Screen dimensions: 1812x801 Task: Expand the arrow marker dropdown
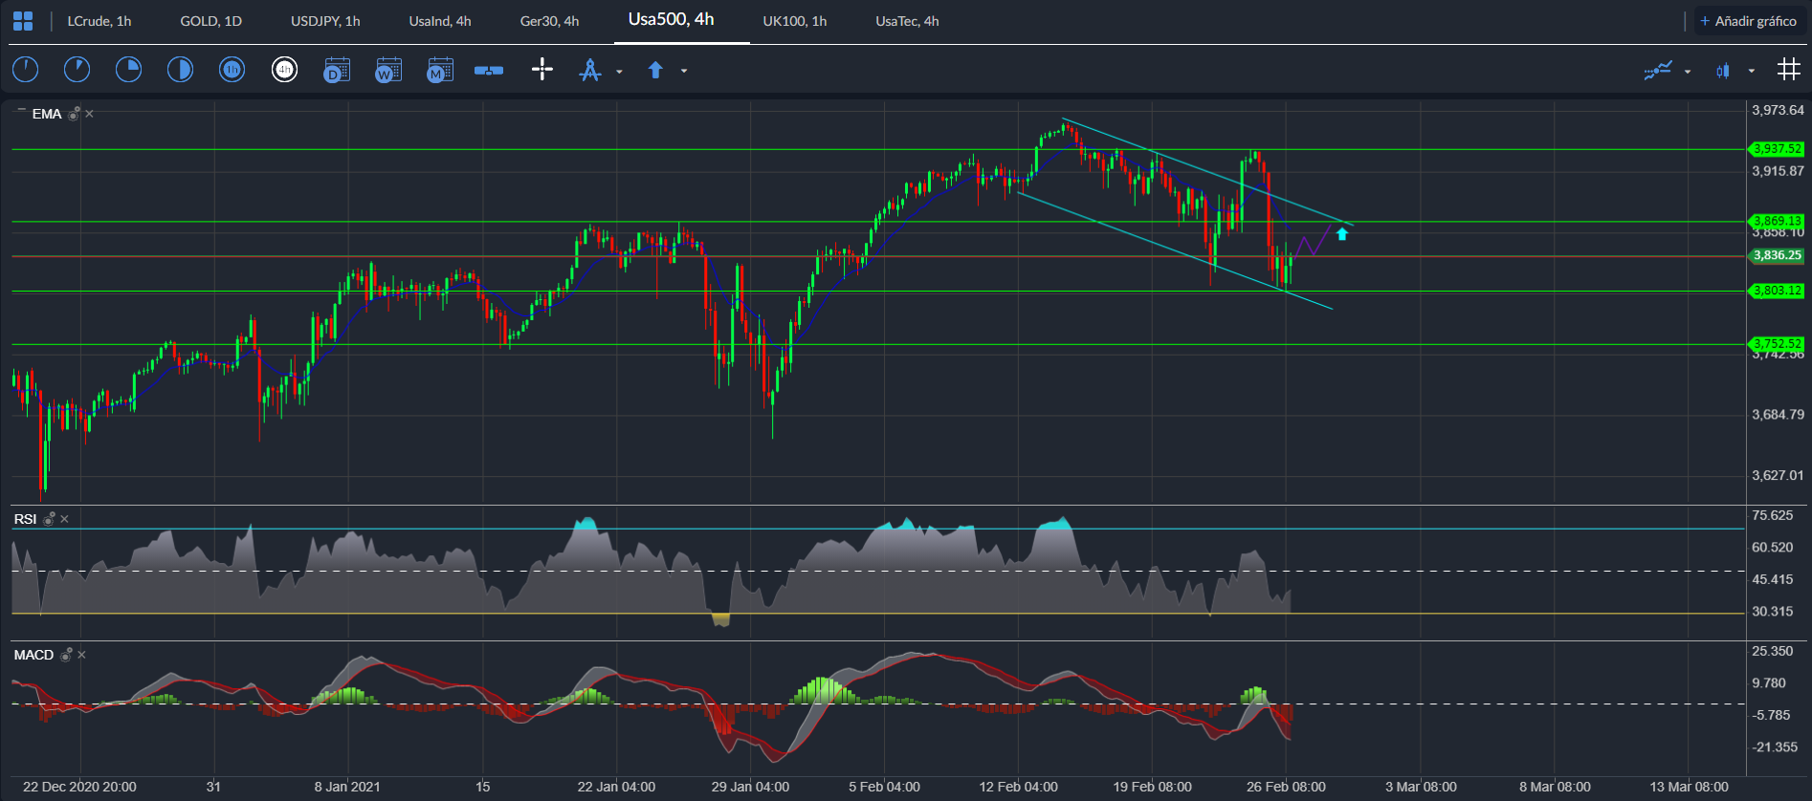pos(683,71)
